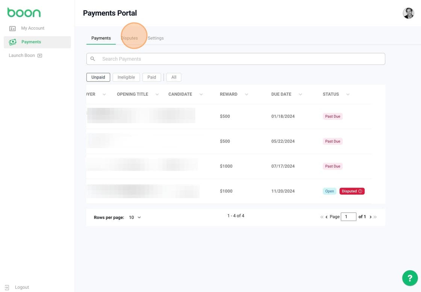
Task: Click the green Payments money icon
Action: pos(13,42)
